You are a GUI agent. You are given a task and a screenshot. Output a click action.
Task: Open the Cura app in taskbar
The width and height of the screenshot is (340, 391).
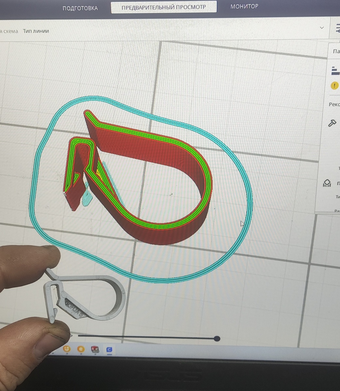(109, 350)
